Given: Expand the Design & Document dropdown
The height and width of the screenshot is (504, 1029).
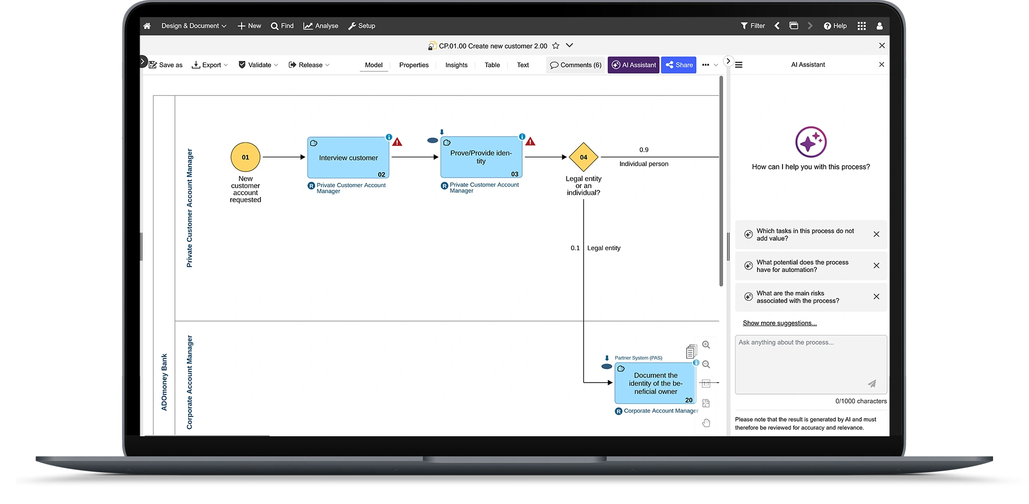Looking at the screenshot, I should [193, 26].
